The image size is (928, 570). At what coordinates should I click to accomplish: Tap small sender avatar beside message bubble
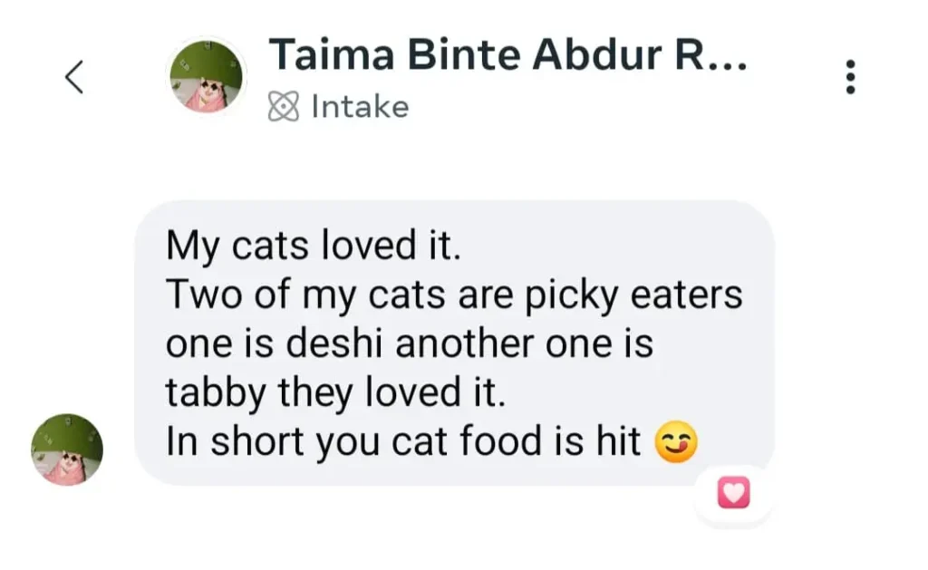pyautogui.click(x=67, y=449)
